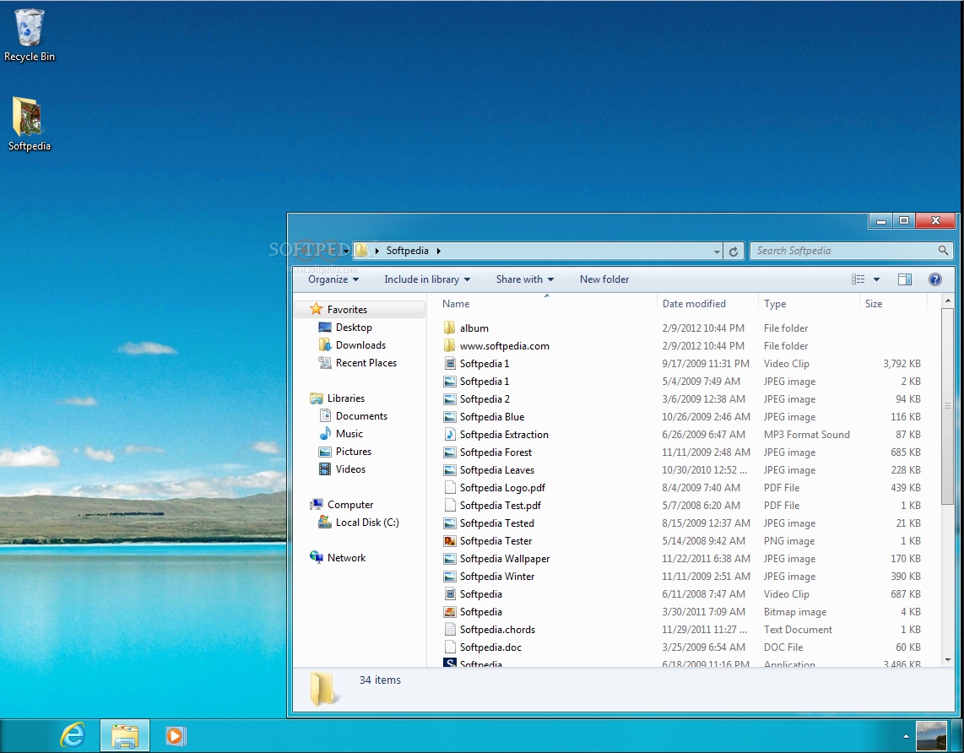
Task: Select Libraries in navigation pane
Action: click(345, 398)
